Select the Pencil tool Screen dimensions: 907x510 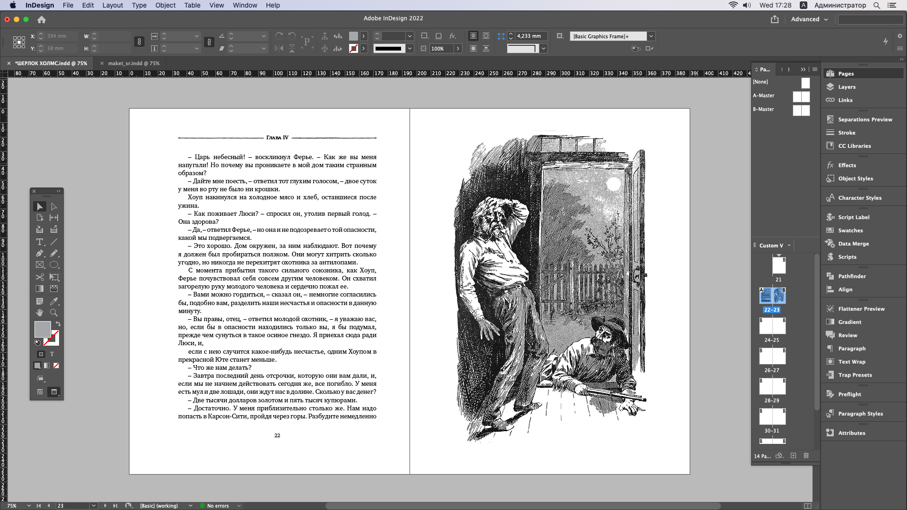coord(54,253)
